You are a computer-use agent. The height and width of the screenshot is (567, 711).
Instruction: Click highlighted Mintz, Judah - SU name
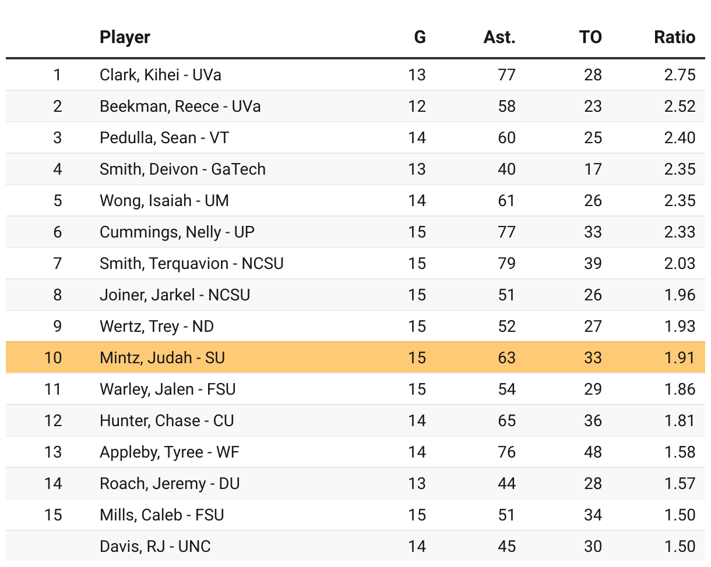pyautogui.click(x=162, y=357)
